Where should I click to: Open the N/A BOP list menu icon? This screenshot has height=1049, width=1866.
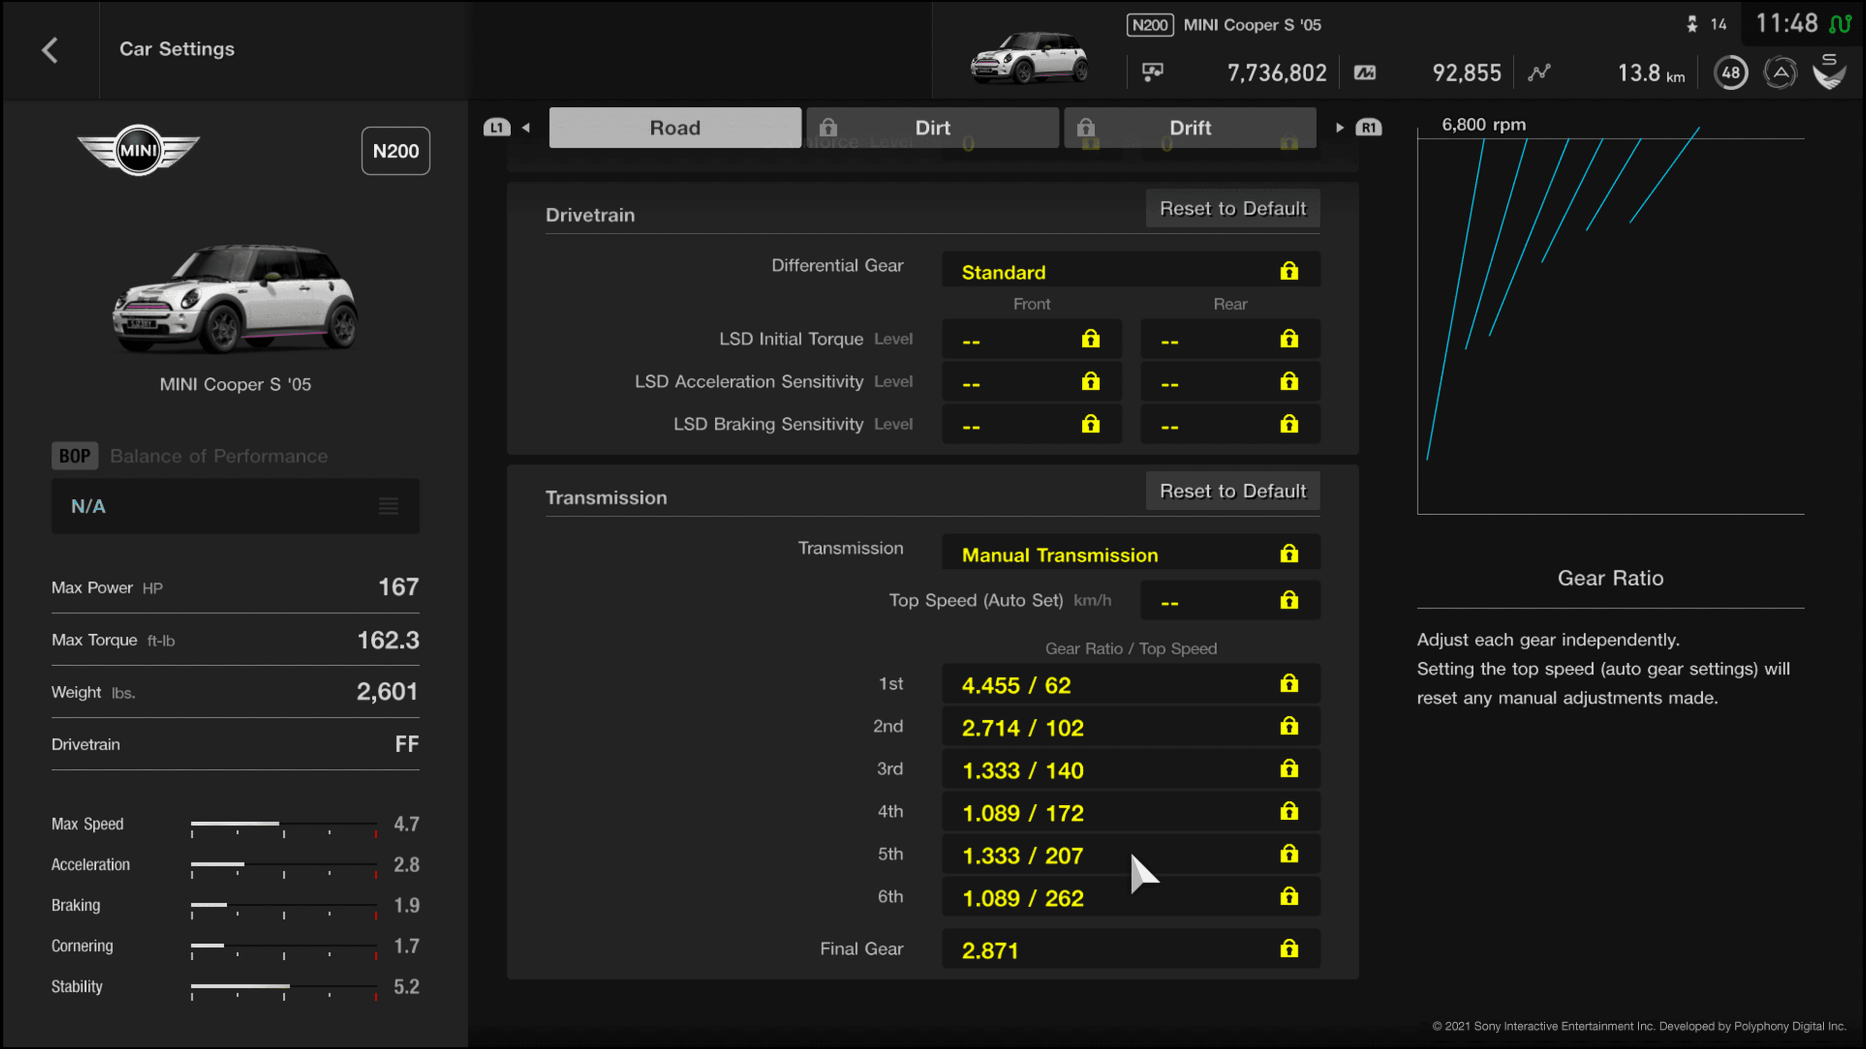[388, 506]
